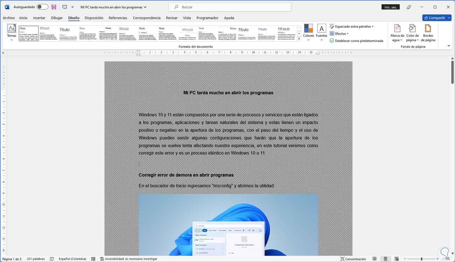455x262 pixels.
Task: Open Espaciado entre párrafos dropdown
Action: coord(352,27)
